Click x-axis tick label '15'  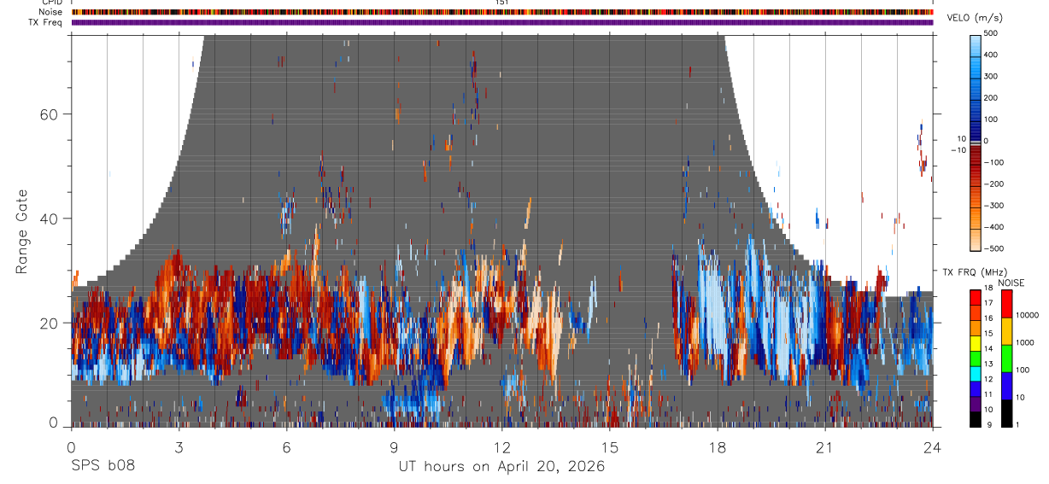click(x=609, y=448)
